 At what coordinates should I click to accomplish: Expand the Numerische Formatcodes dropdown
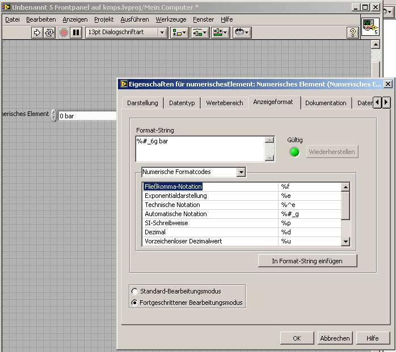tap(241, 172)
